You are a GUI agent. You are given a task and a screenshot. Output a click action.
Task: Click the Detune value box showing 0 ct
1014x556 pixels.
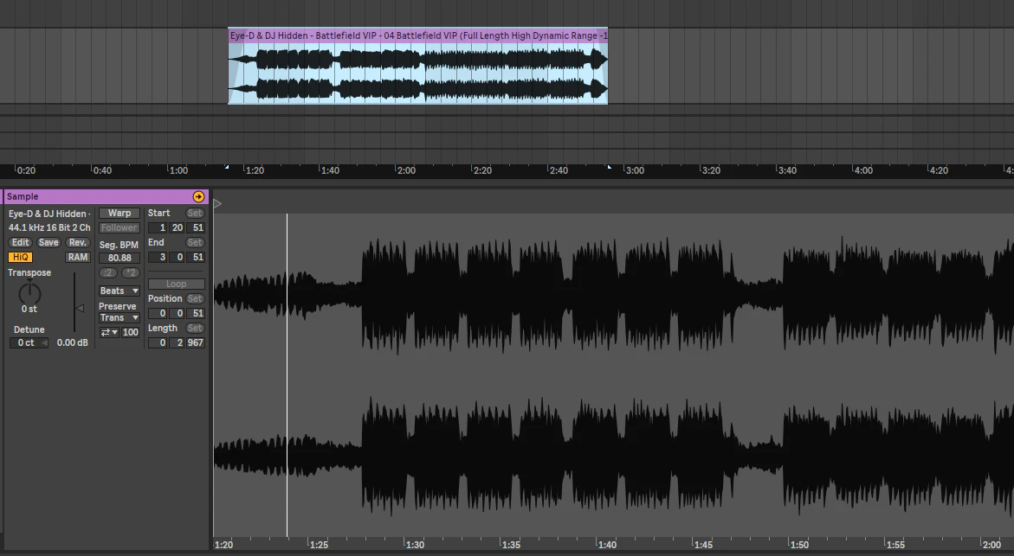click(x=29, y=343)
